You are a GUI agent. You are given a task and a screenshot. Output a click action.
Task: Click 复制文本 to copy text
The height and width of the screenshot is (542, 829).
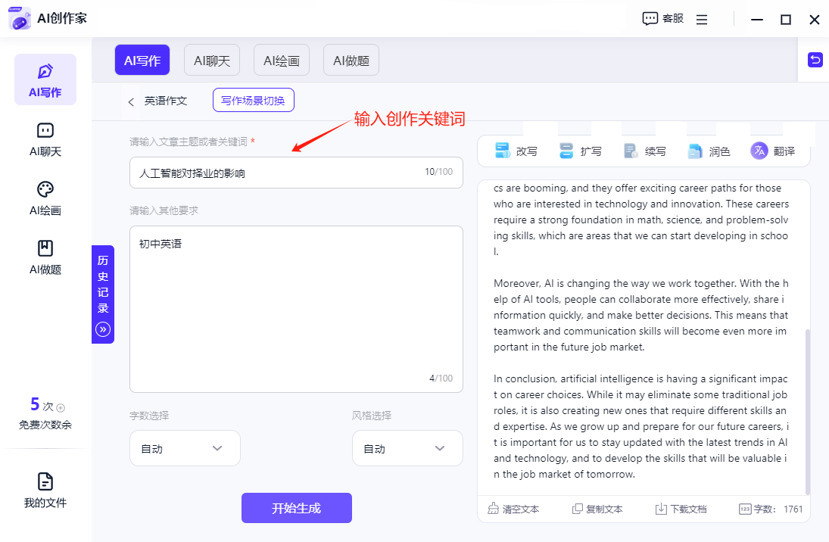597,509
